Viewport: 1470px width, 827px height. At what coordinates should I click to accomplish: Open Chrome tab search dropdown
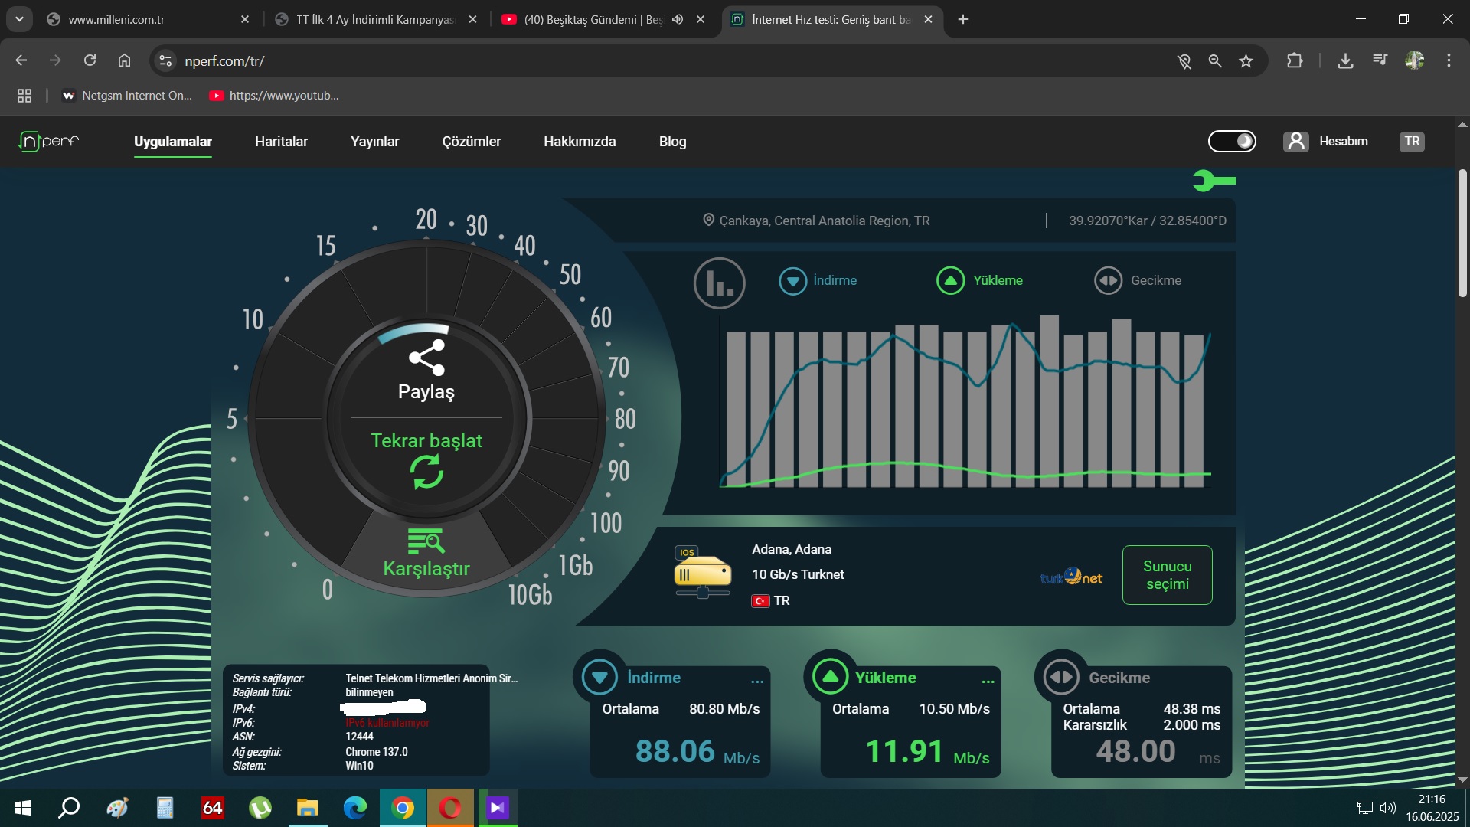point(19,19)
